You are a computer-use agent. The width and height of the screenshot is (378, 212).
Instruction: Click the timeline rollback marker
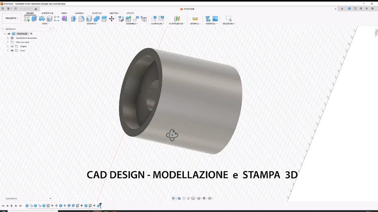[101, 205]
